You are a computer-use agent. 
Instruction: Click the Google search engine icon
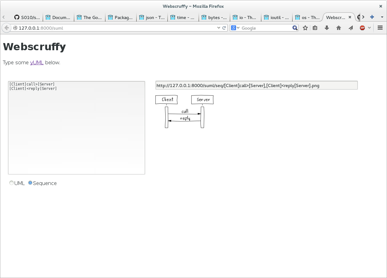tap(233, 28)
